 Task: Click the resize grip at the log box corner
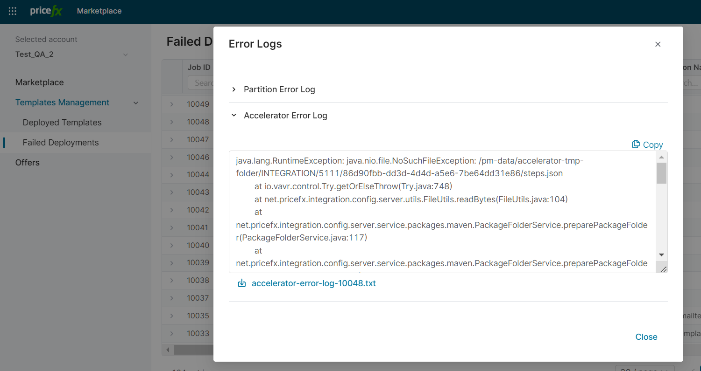664,268
